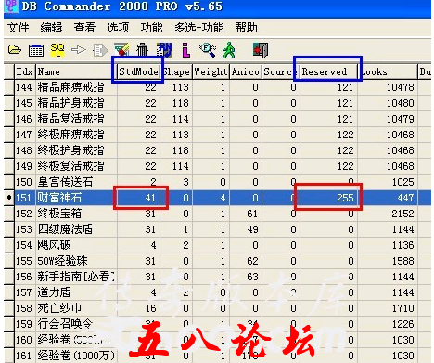This screenshot has width=434, height=363.
Task: Click the filter eraser toolbar icon
Action: click(x=121, y=49)
